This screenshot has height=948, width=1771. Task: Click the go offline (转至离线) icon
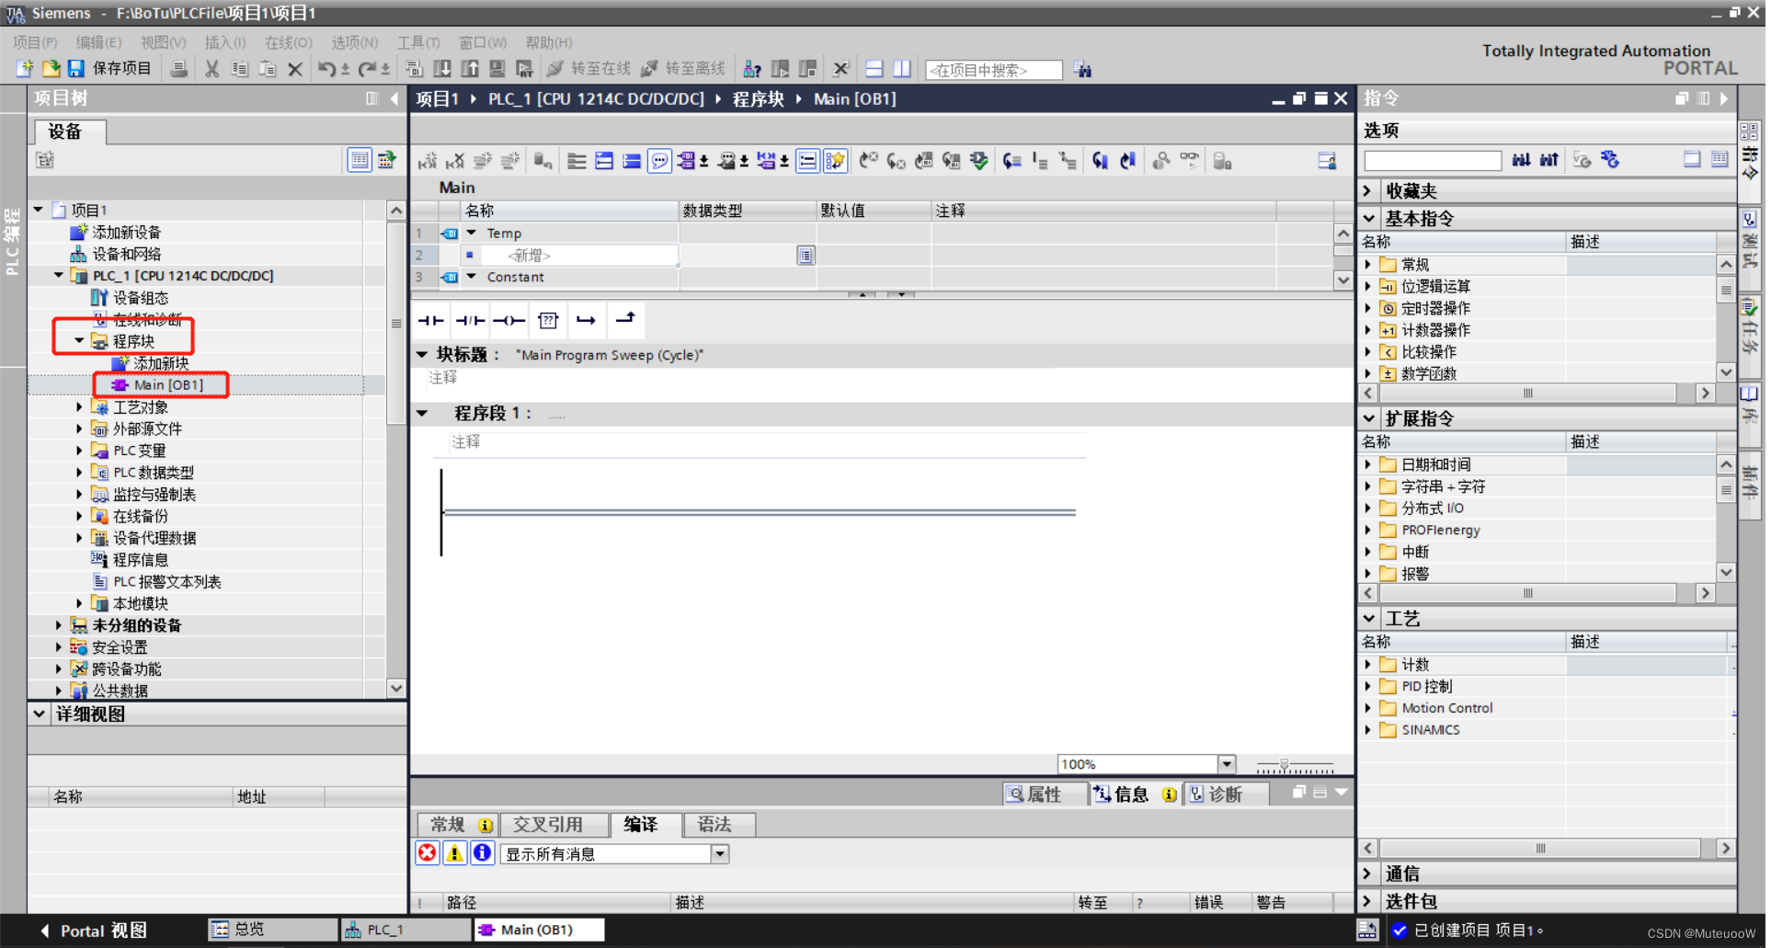(x=649, y=69)
